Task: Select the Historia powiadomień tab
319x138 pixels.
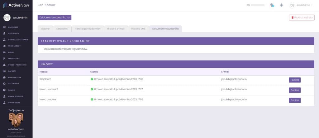Action: point(88,29)
